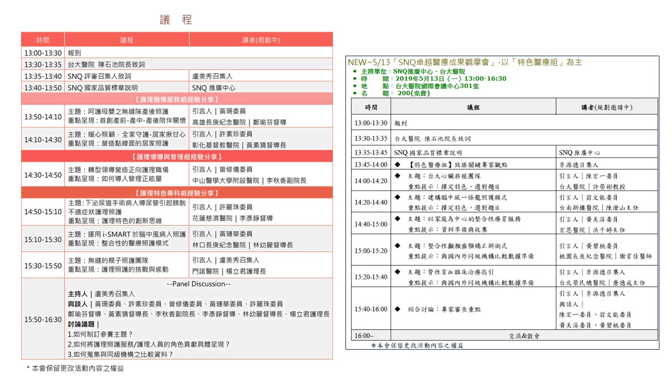Click the 護理領導與管理組經驗分享 section banner

click(177, 156)
